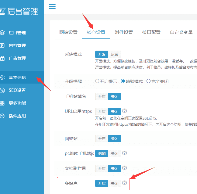Viewport: 197px width, 194px height.
Task: Set pc跳转手机端js to 追加
Action: 102,153
